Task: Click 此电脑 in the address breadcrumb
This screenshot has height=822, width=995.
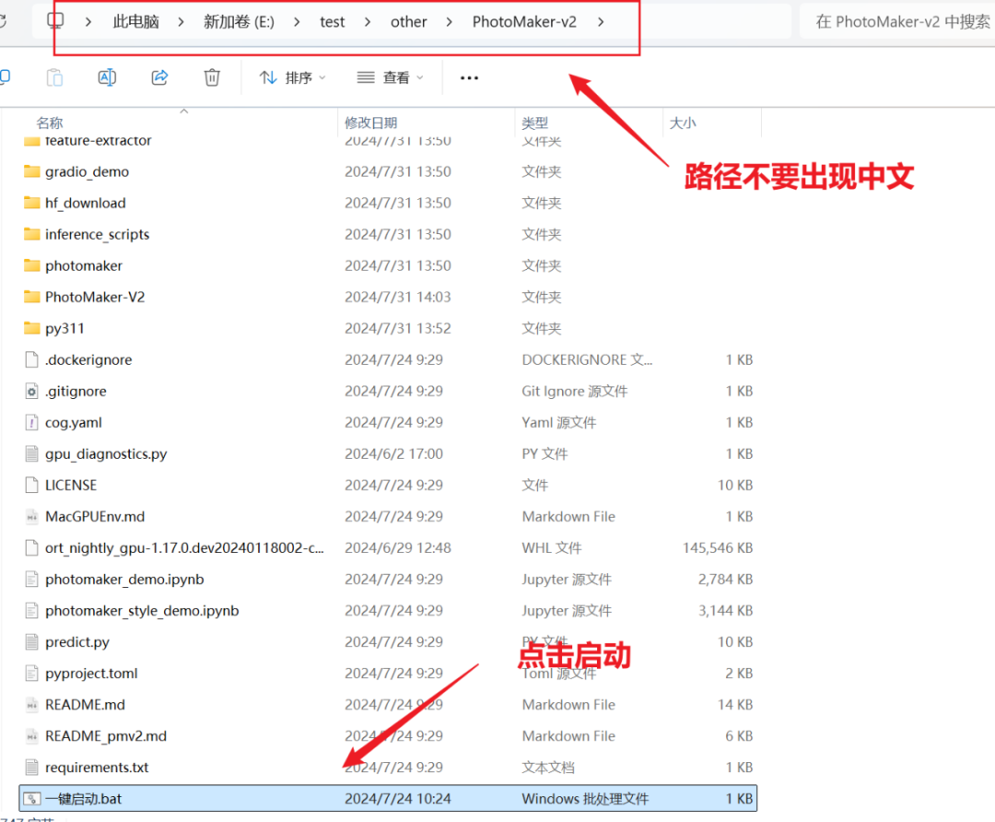Action: (135, 22)
